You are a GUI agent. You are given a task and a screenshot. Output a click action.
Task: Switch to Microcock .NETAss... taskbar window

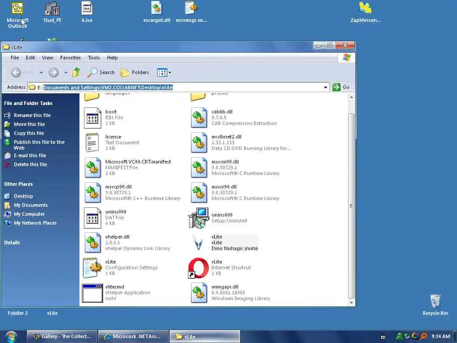(133, 336)
